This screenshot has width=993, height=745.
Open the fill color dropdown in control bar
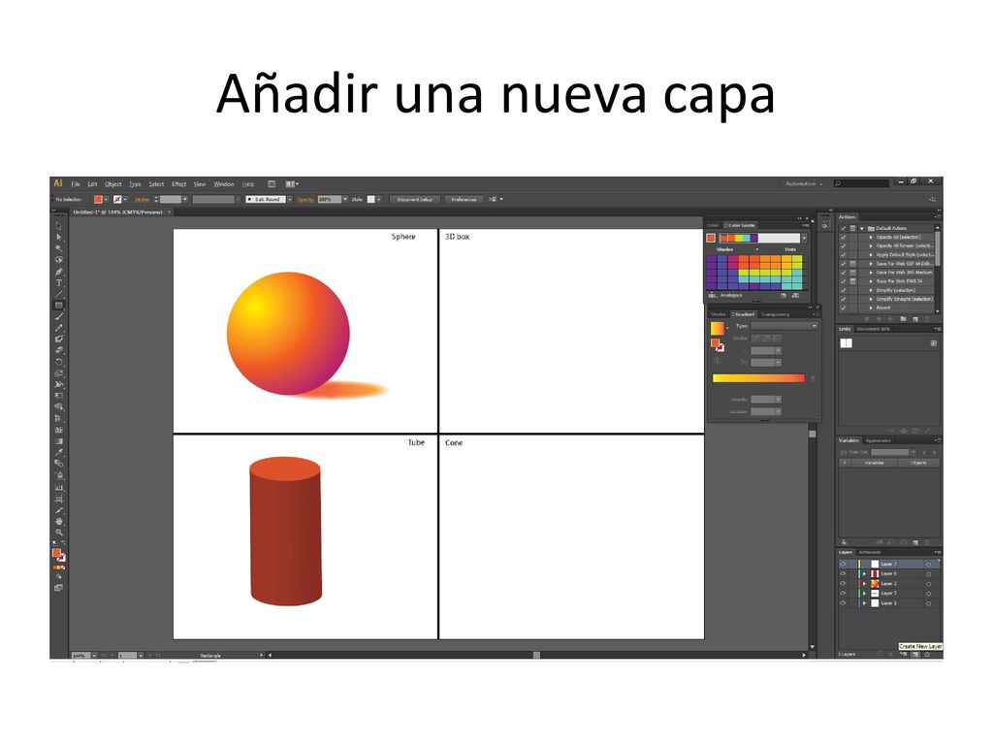(106, 200)
